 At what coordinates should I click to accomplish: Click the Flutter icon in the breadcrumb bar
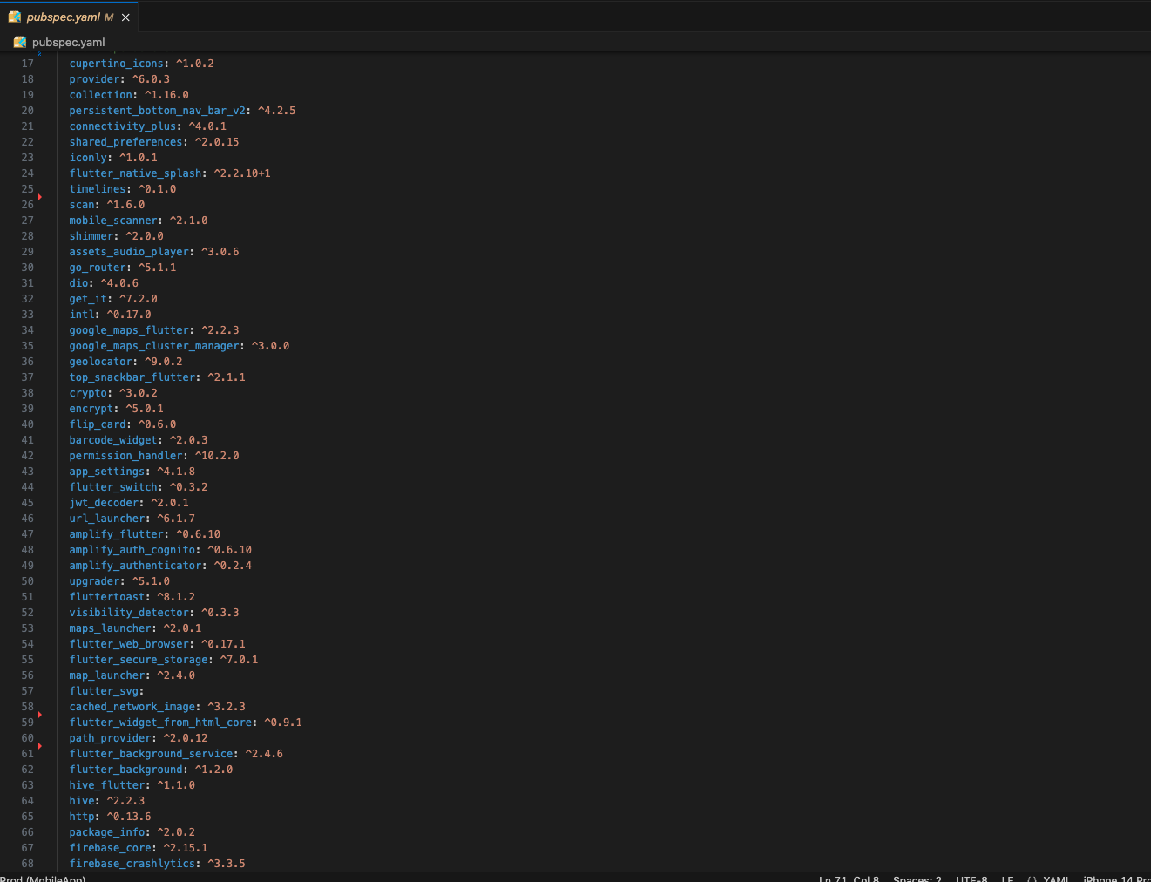[x=18, y=41]
